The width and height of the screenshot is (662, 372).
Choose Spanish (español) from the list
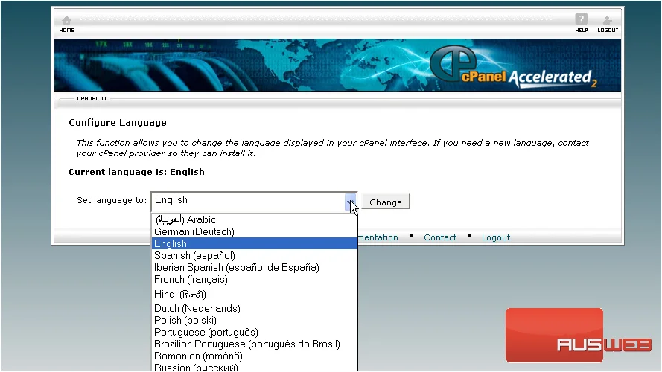point(255,255)
